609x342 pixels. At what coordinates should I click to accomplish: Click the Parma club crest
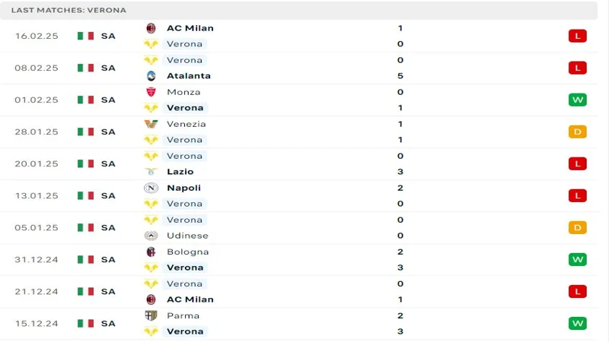click(x=151, y=315)
